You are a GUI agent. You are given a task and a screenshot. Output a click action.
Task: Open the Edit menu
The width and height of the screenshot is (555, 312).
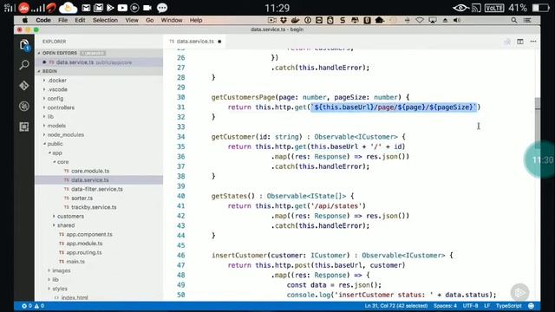pos(80,20)
